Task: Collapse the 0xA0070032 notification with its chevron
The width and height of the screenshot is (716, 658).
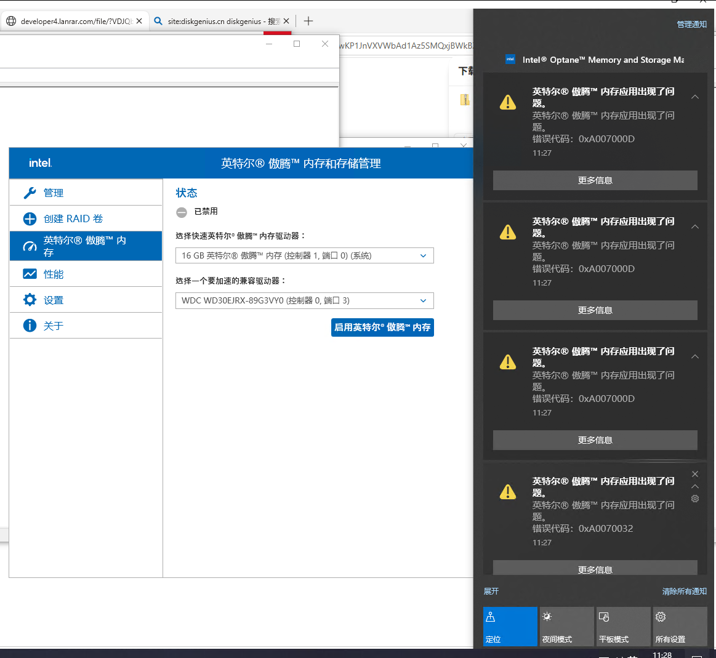Action: point(695,486)
